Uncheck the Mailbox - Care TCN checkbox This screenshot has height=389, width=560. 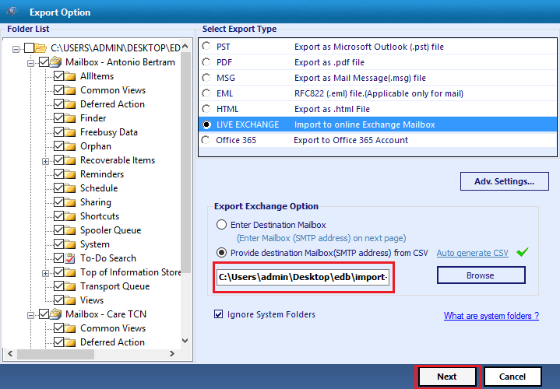(44, 314)
